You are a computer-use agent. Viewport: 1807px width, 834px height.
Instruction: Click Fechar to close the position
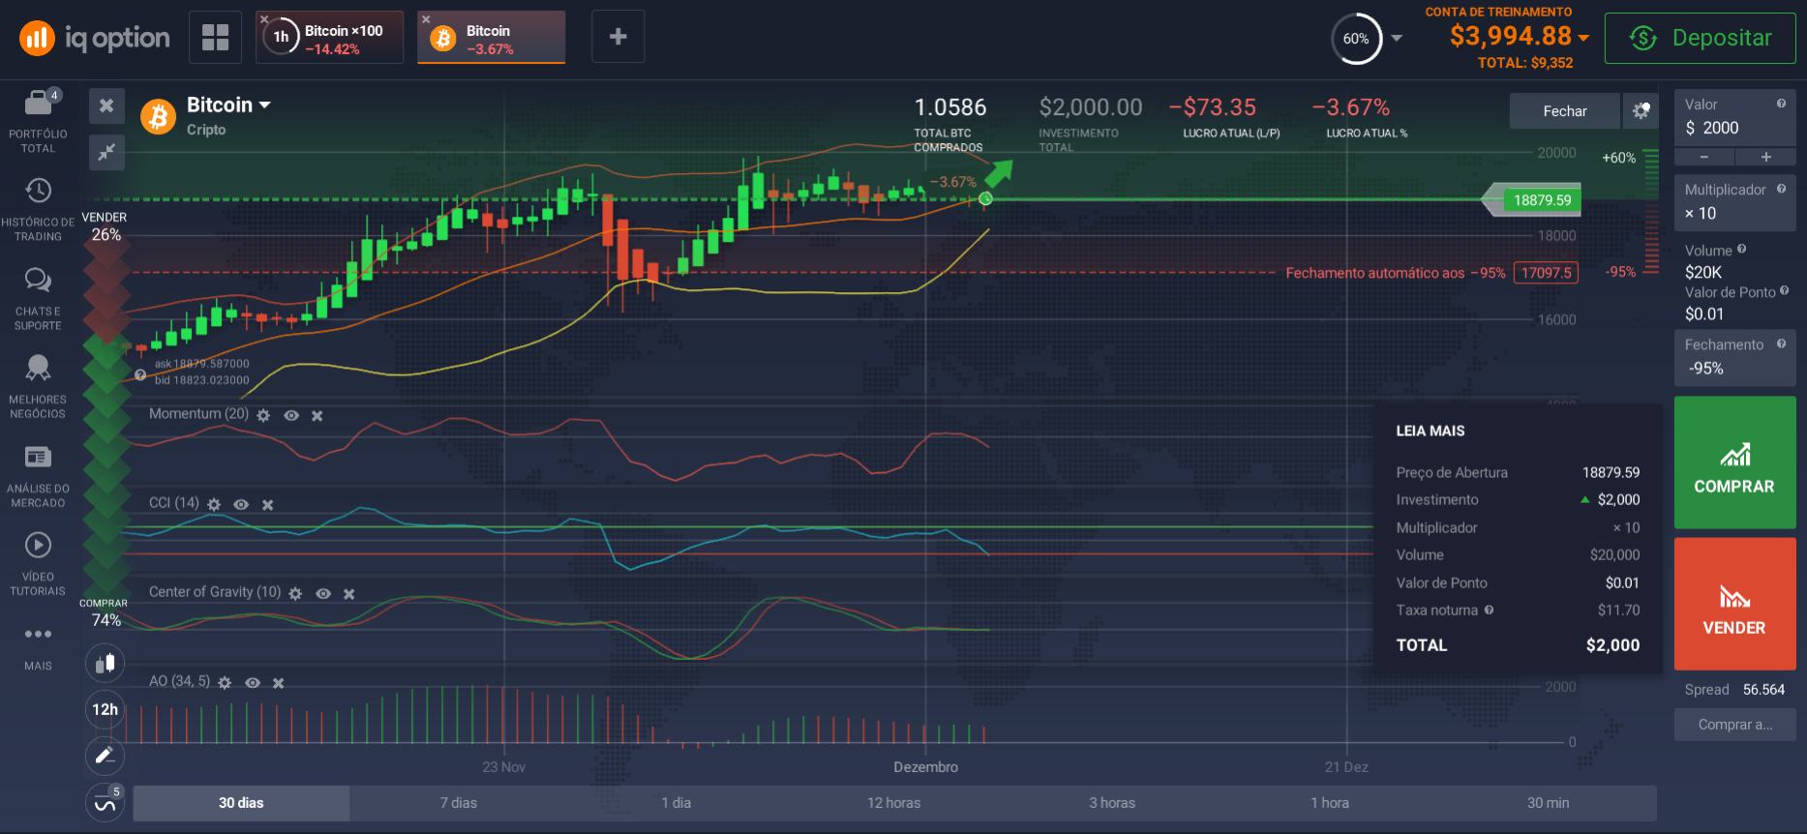(x=1564, y=111)
